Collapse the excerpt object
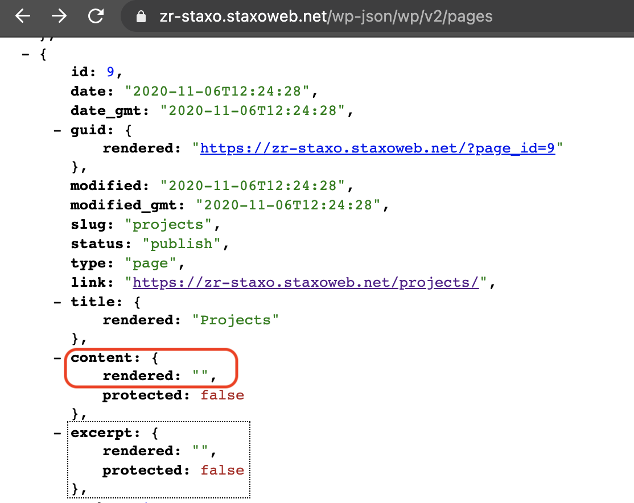634x503 pixels. point(57,432)
